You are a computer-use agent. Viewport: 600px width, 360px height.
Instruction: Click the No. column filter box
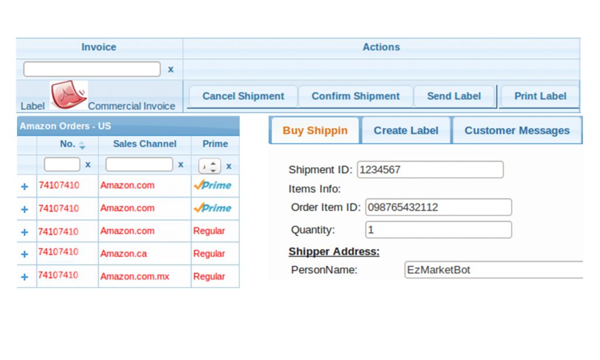point(62,164)
